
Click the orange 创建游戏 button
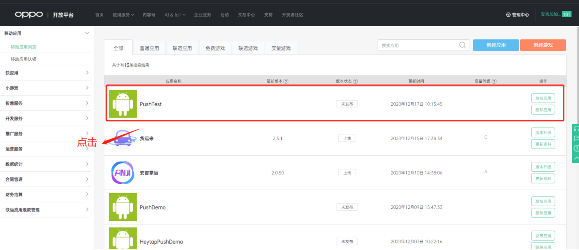click(x=543, y=45)
